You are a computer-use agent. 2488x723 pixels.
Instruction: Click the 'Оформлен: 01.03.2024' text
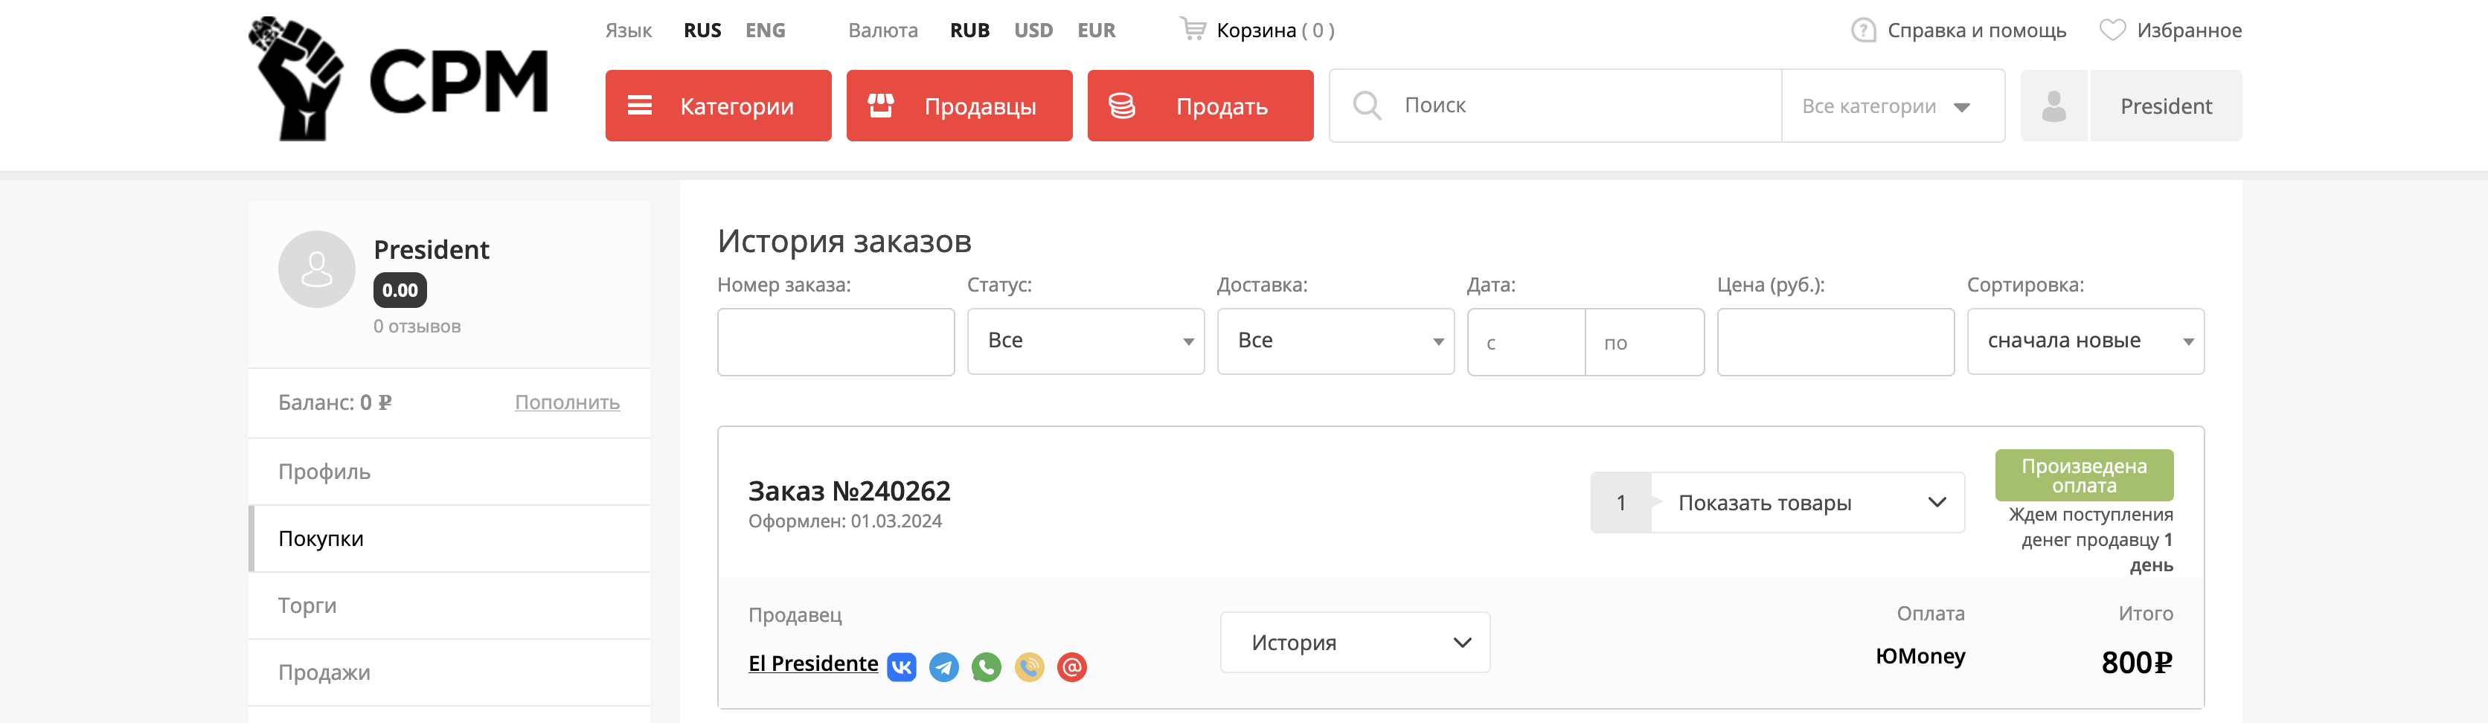[845, 521]
